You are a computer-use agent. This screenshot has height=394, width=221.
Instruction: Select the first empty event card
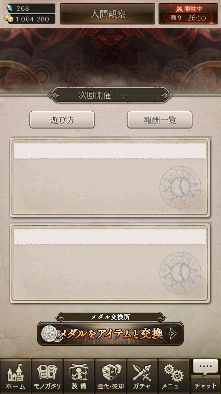pos(110,177)
